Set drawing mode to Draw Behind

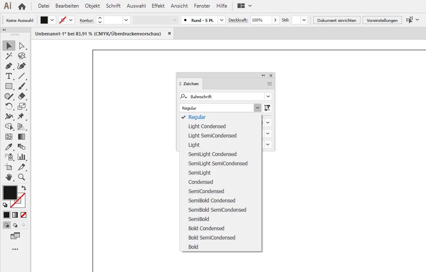15,225
